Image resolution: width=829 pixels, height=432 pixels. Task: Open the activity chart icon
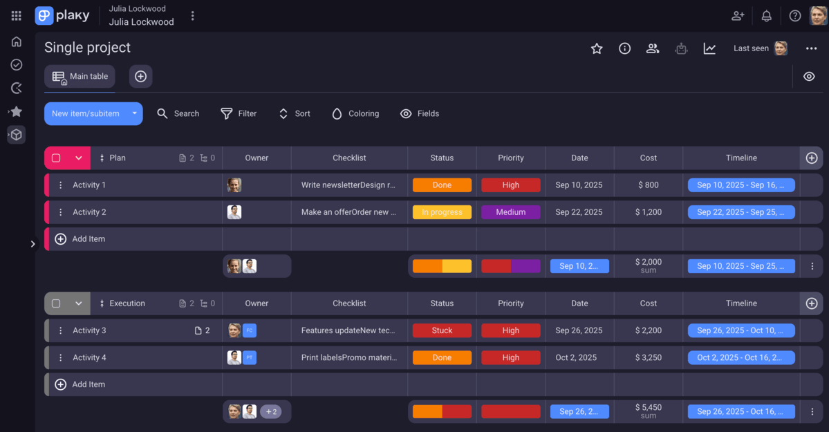pyautogui.click(x=709, y=48)
